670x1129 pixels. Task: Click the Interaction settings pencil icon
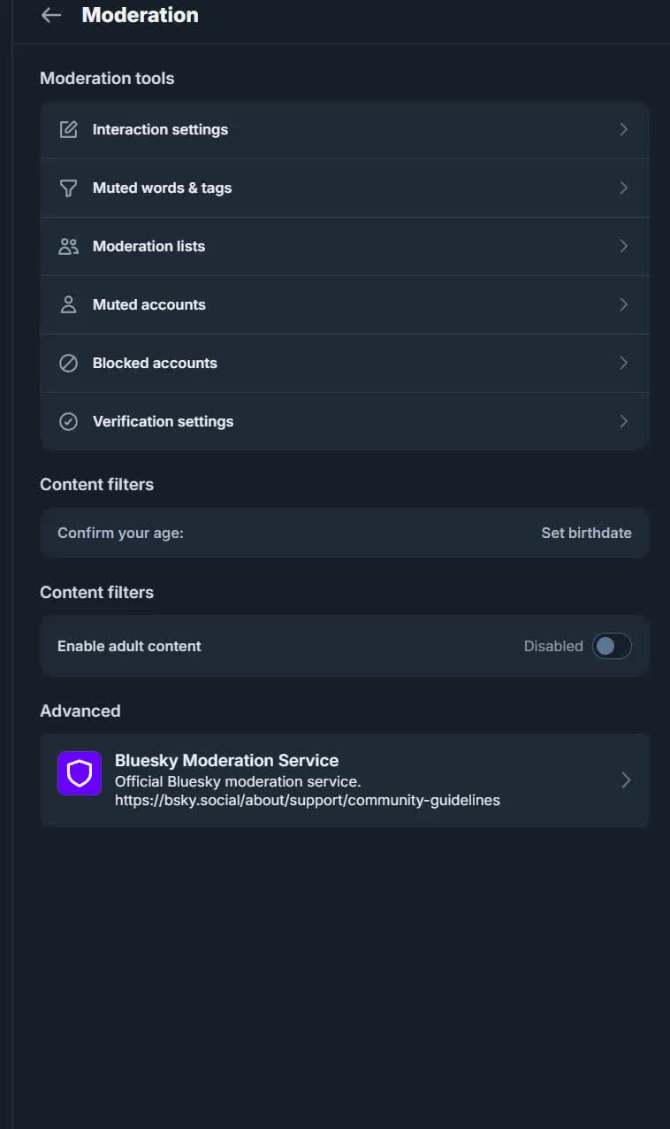click(68, 129)
